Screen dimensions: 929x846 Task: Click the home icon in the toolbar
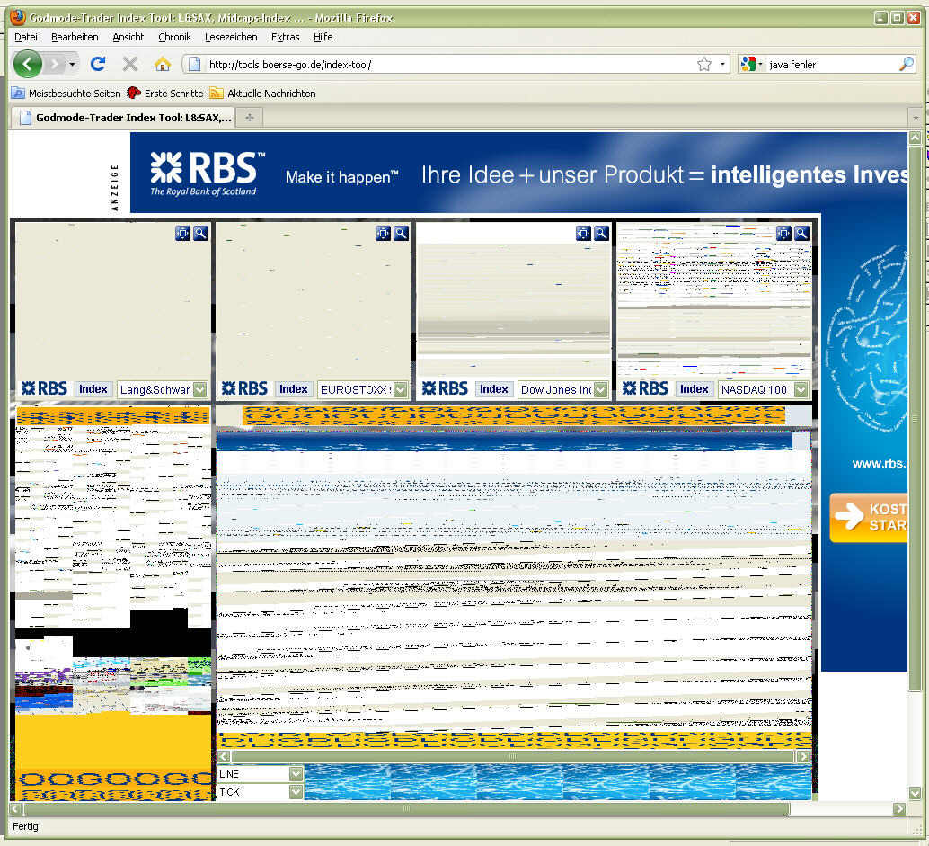click(x=162, y=64)
